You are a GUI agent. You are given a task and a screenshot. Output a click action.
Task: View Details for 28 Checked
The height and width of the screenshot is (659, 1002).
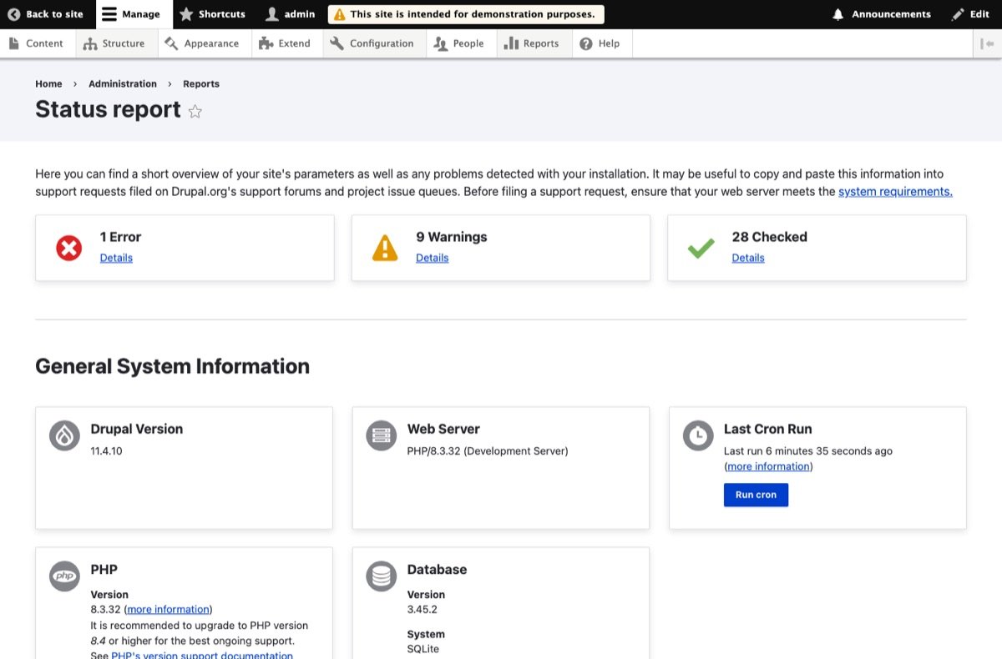[748, 258]
